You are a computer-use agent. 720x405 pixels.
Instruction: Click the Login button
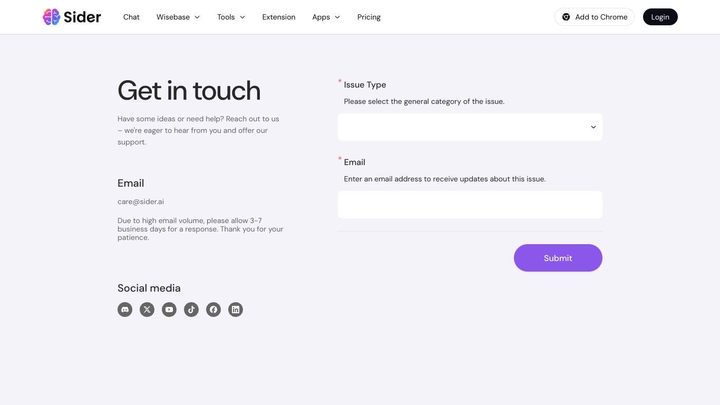point(660,17)
